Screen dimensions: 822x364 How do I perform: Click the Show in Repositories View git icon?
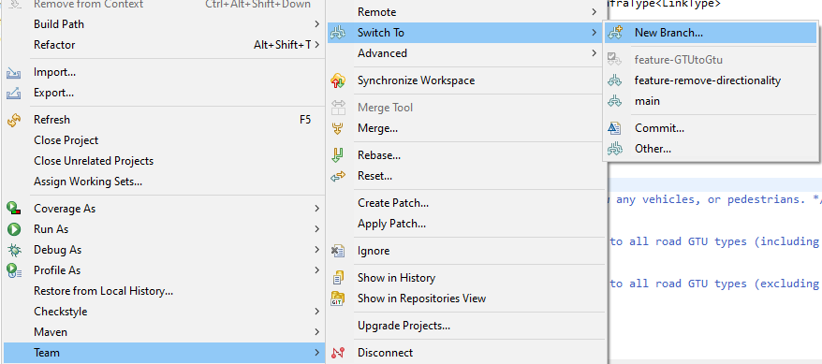pos(338,298)
